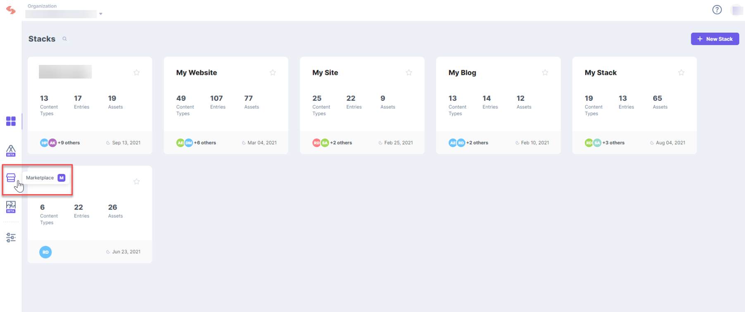Screen dimensions: 745x312
Task: Click the Contentstack logo at top left
Action: tap(11, 10)
